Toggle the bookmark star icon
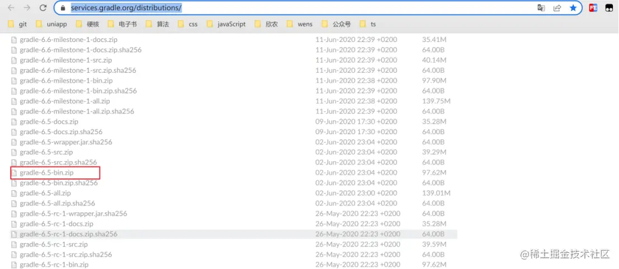619x269 pixels. pos(573,7)
